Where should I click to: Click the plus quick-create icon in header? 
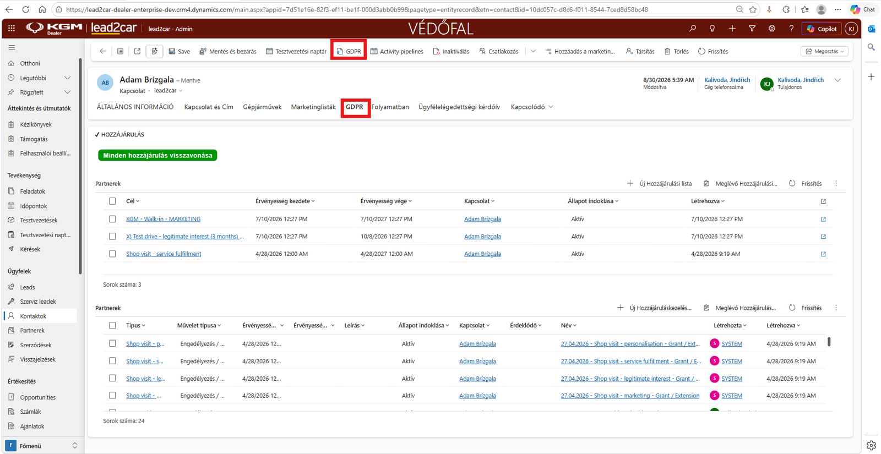tap(732, 29)
